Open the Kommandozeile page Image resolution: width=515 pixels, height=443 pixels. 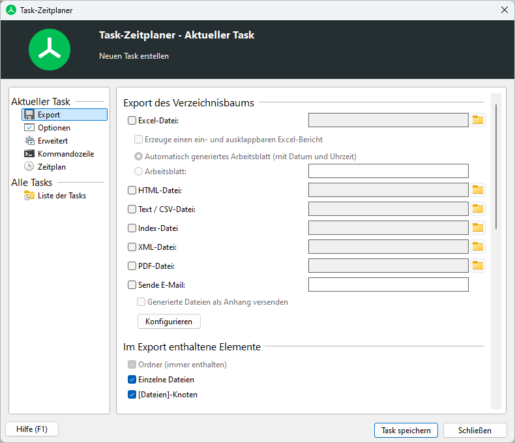click(x=66, y=154)
